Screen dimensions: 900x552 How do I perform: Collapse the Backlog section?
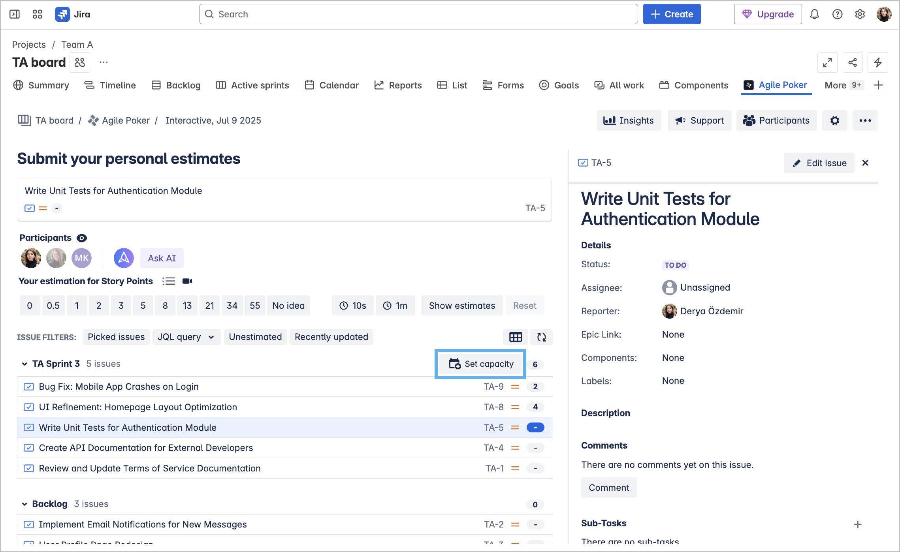pos(24,504)
